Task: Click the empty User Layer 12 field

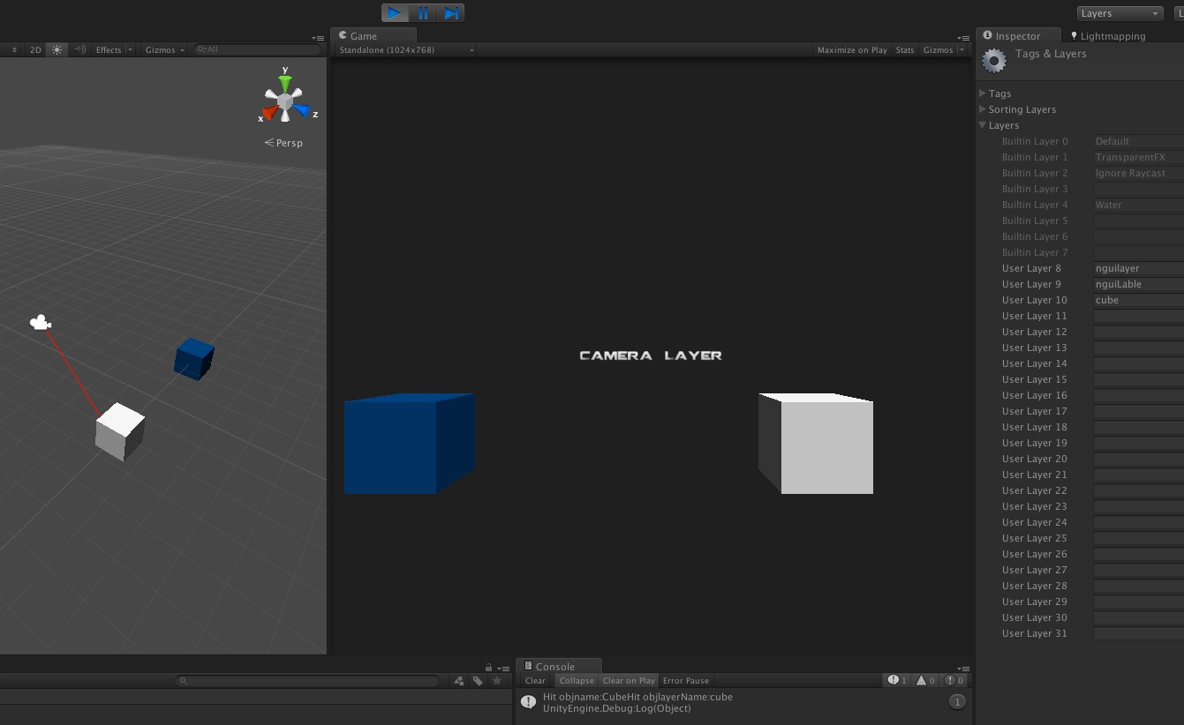Action: coord(1138,332)
